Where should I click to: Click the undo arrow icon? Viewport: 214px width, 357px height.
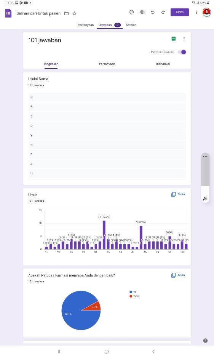[153, 12]
